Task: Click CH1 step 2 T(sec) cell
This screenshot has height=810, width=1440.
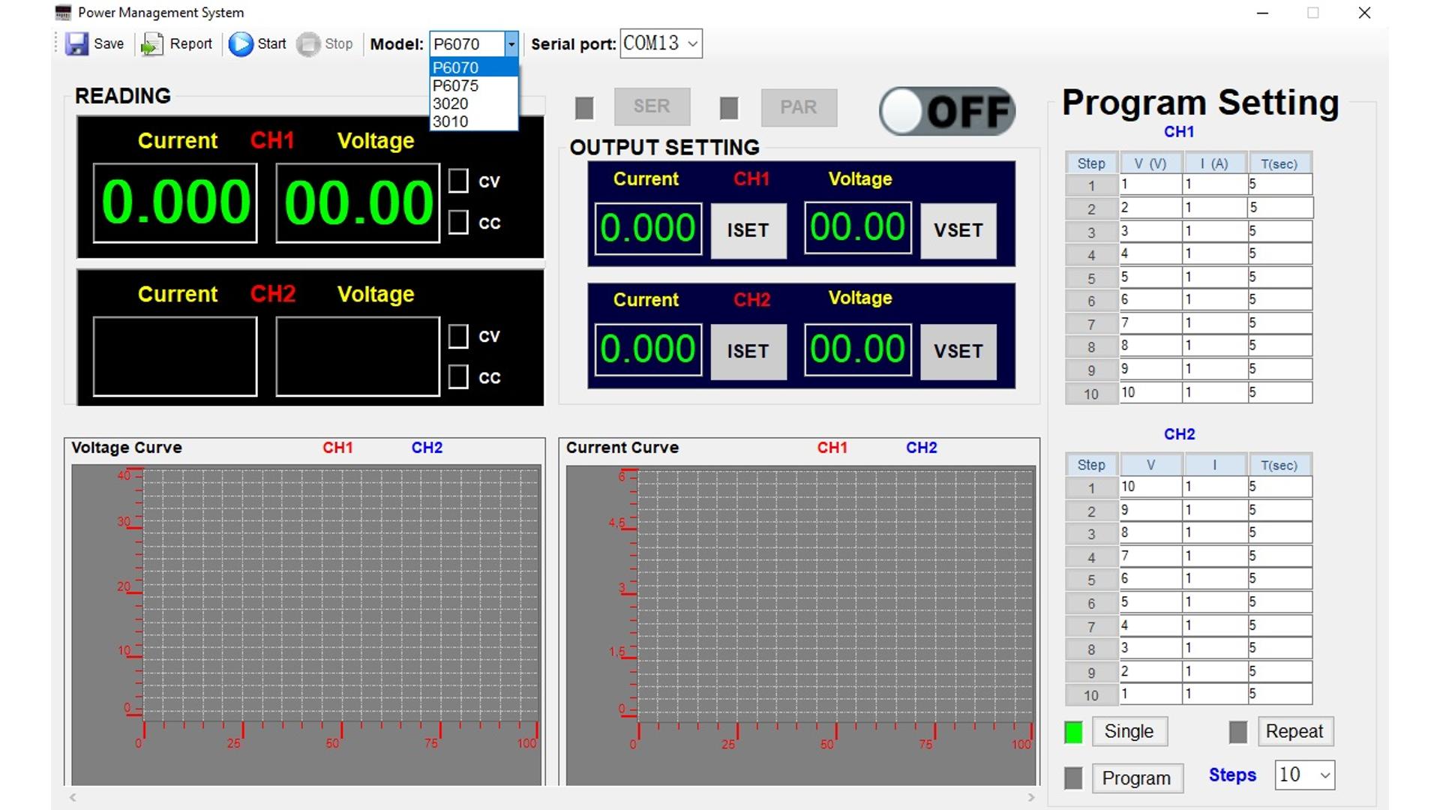Action: coord(1280,208)
